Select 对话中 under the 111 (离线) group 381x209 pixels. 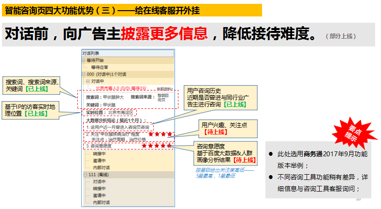point(100,182)
